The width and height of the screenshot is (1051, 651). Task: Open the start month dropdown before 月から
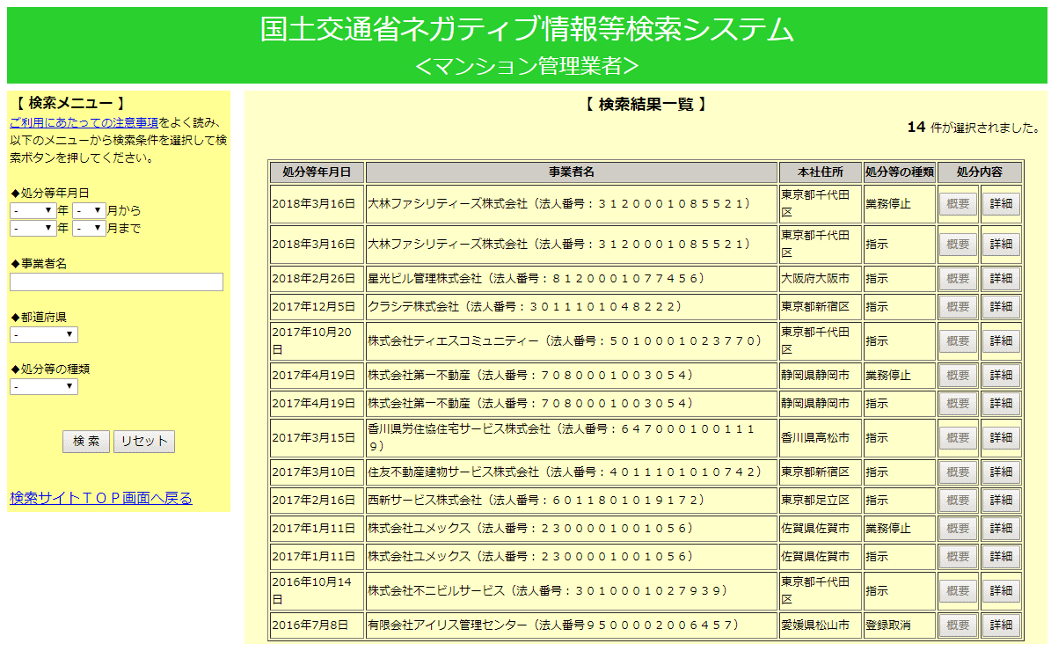tap(89, 210)
